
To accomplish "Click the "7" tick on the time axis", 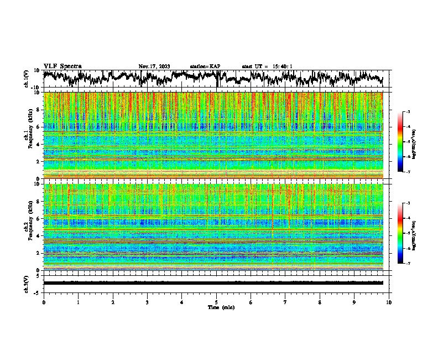I will (x=285, y=302).
